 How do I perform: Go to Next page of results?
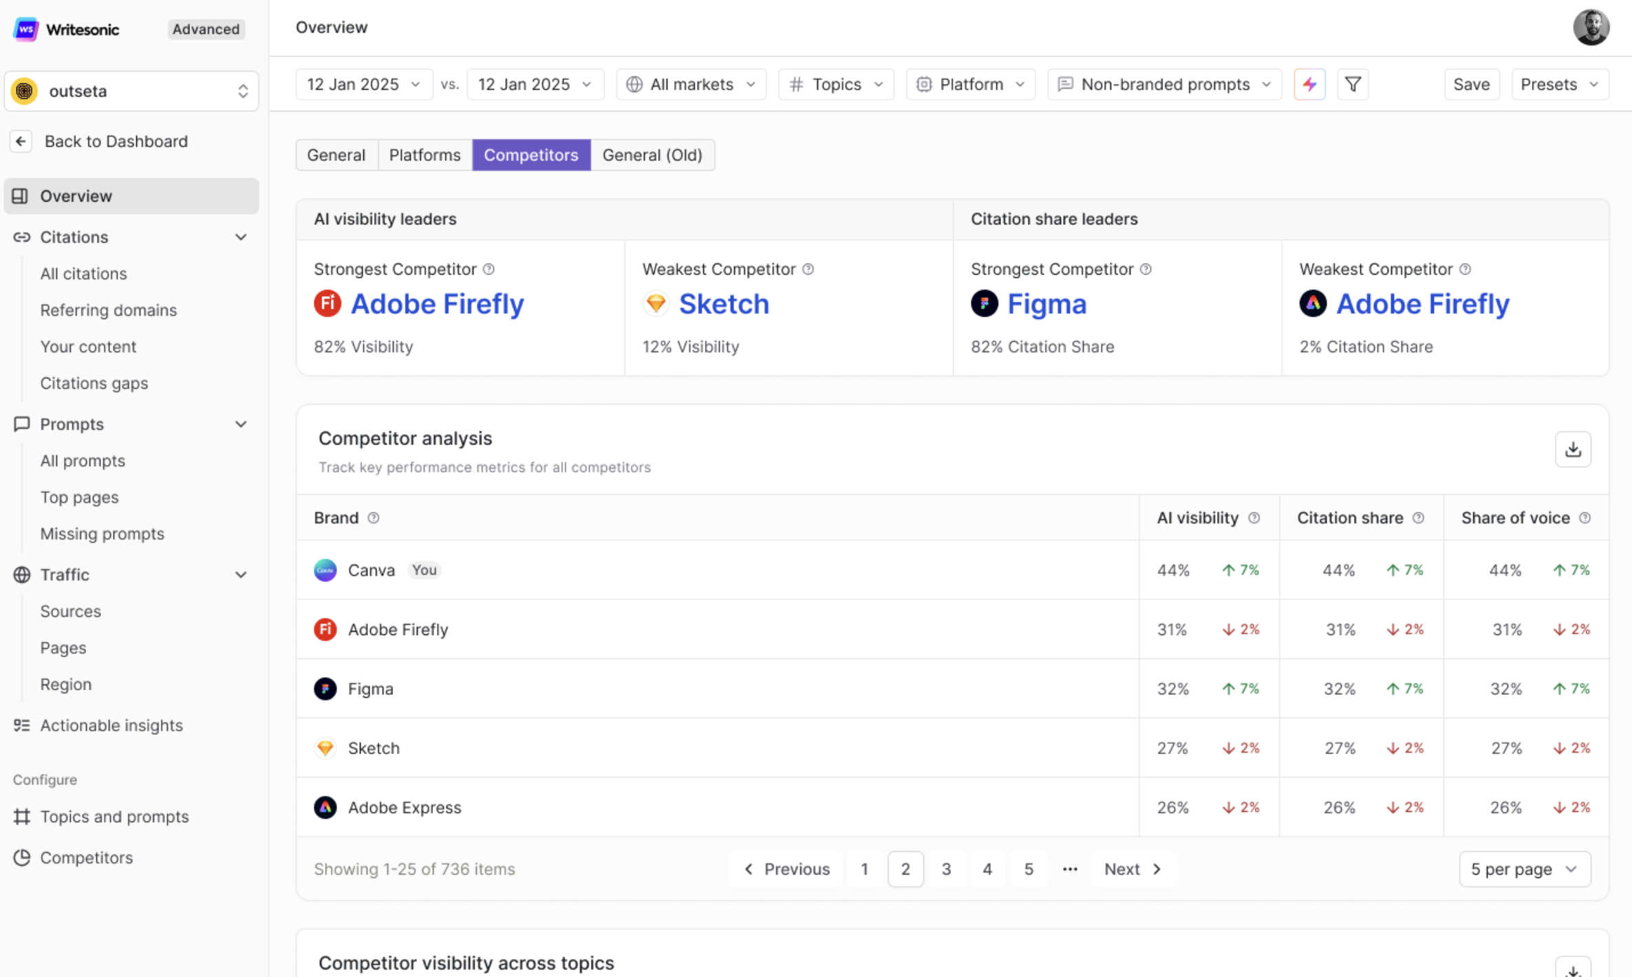(x=1132, y=869)
